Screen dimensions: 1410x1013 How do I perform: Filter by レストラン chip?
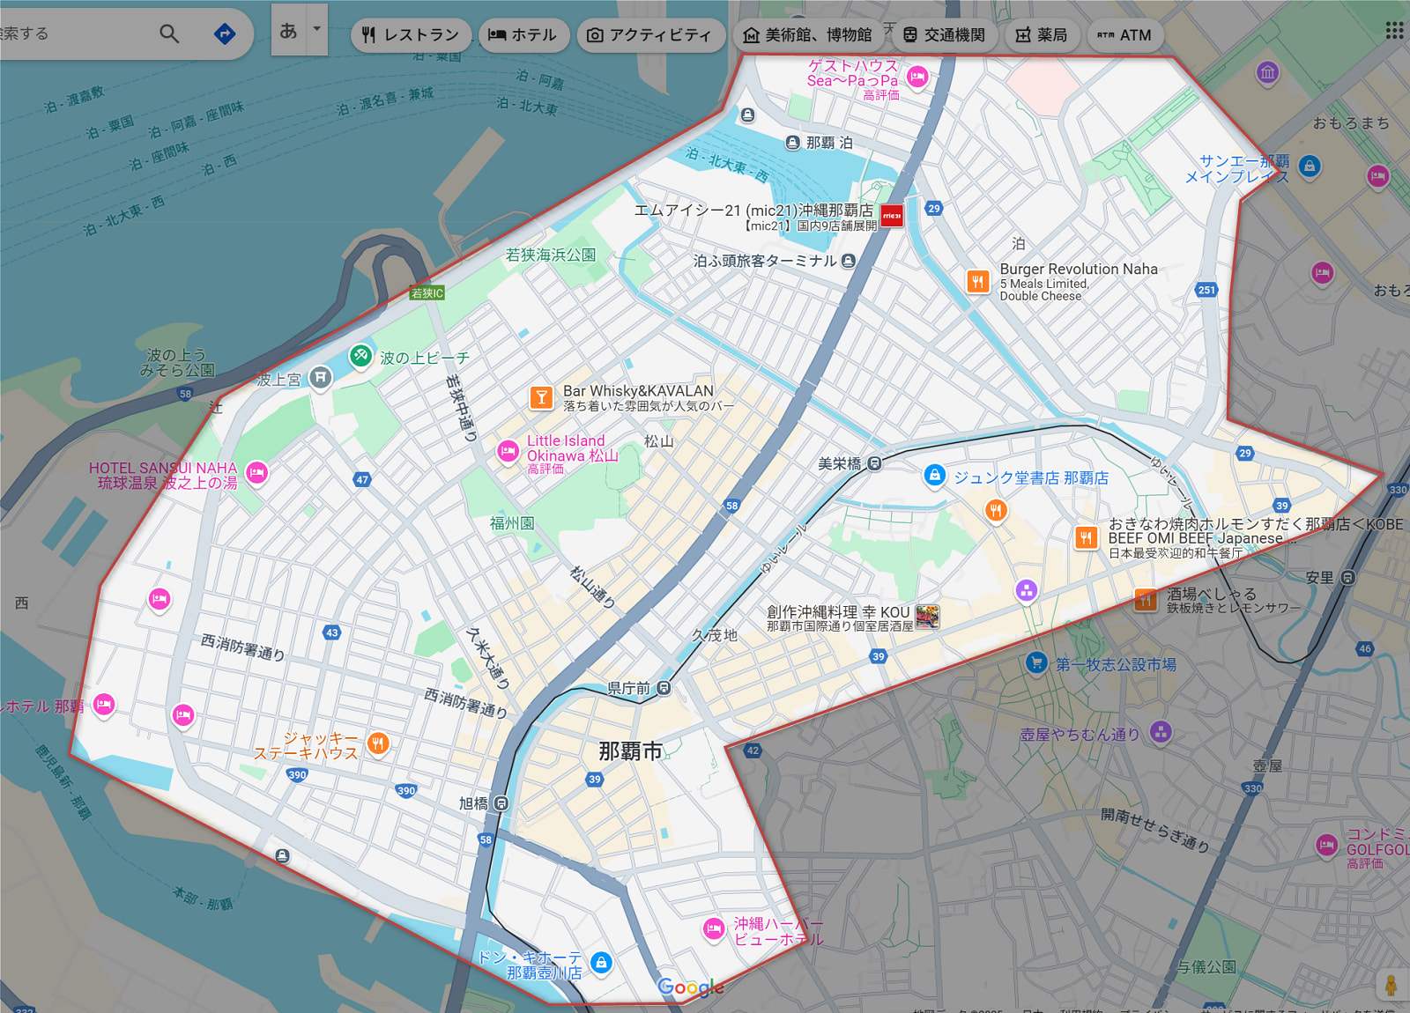411,35
